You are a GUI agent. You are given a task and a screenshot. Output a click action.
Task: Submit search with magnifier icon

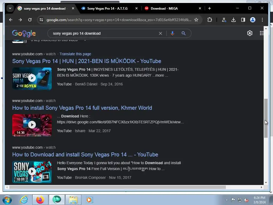183,33
